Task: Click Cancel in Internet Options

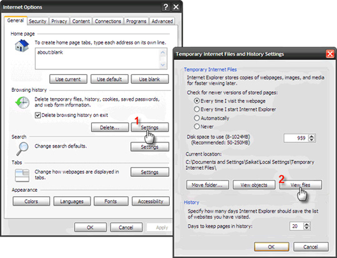Action: (x=126, y=227)
